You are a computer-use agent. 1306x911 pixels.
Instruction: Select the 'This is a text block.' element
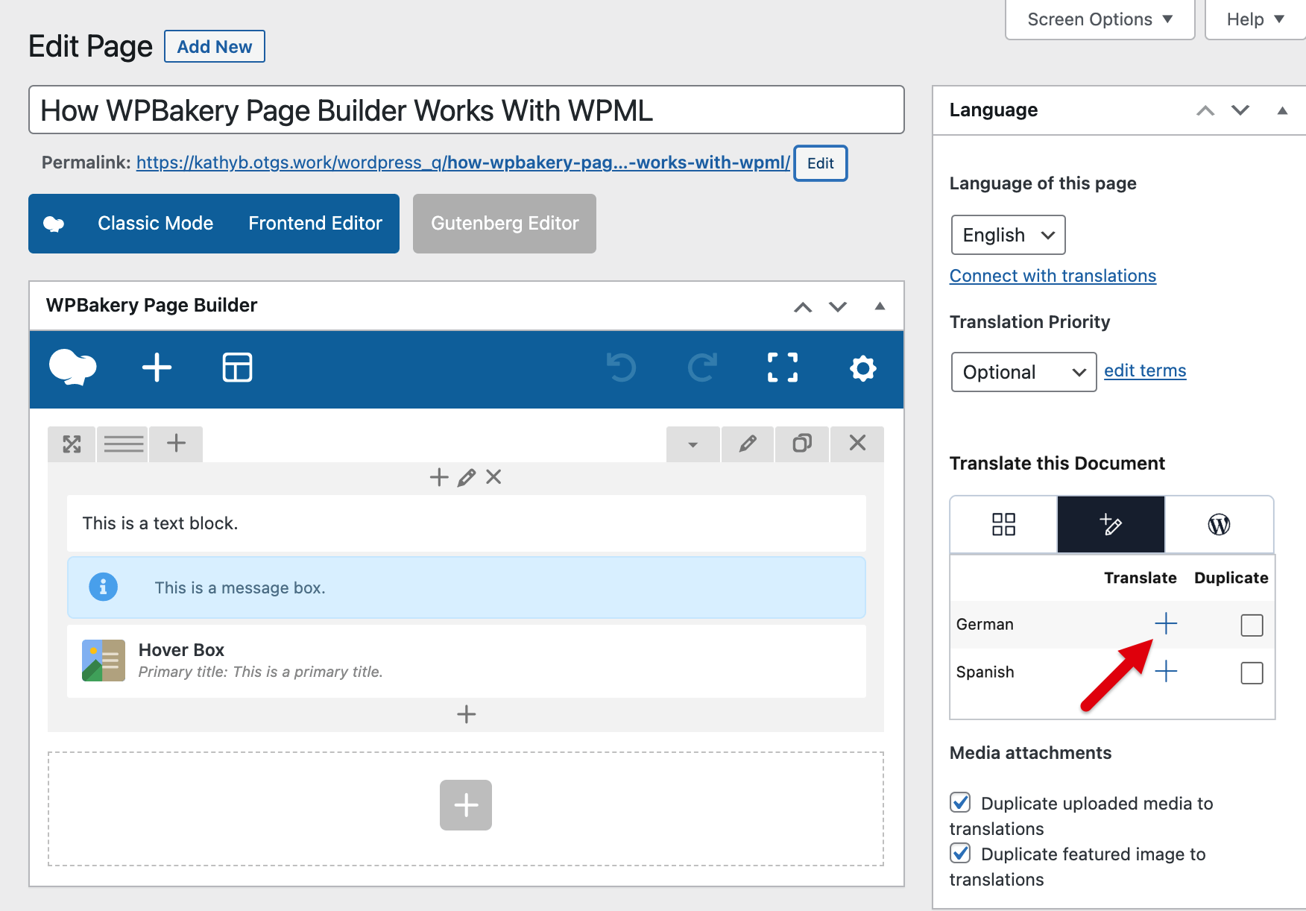(467, 523)
